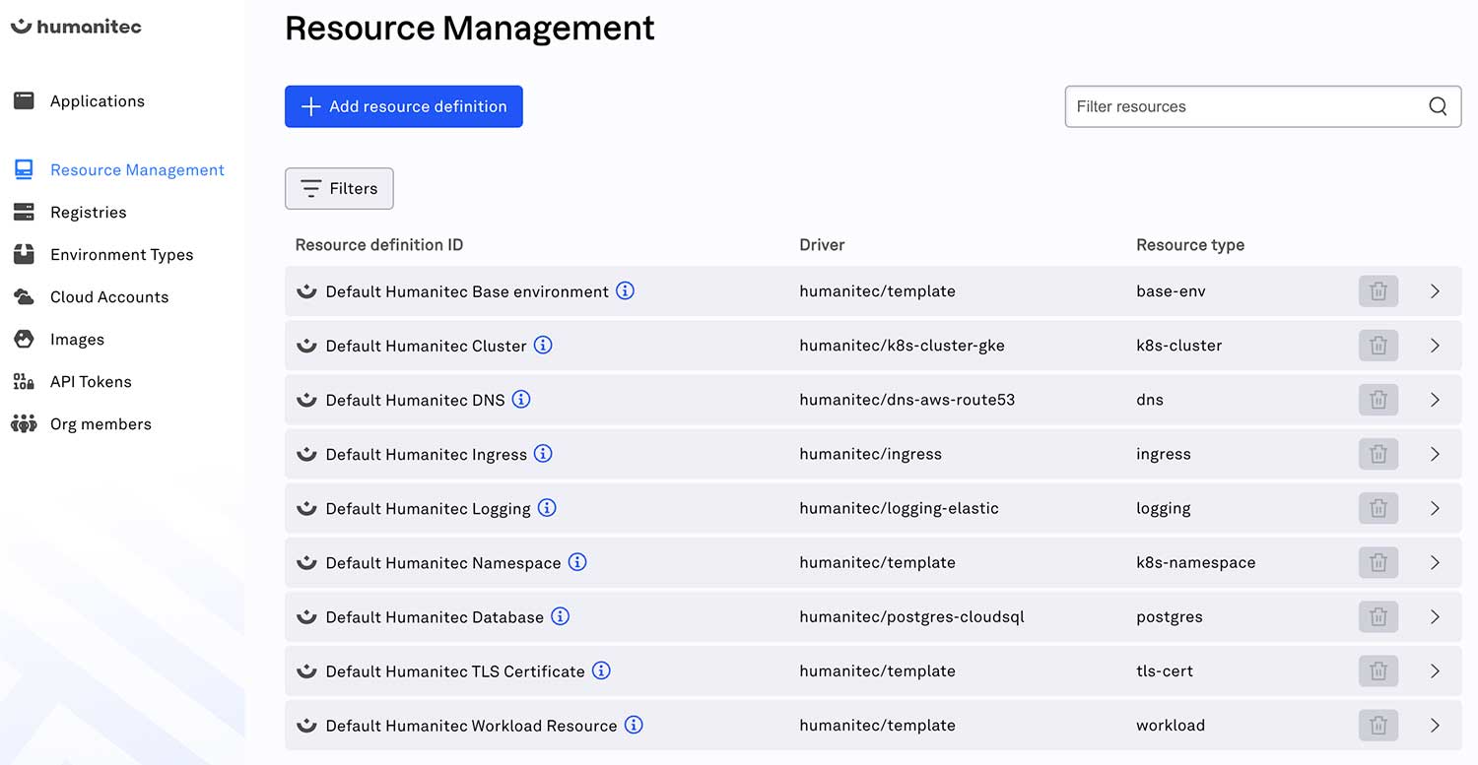The image size is (1478, 765).
Task: Expand Default Humanitec Namespace row chevron
Action: [1435, 562]
